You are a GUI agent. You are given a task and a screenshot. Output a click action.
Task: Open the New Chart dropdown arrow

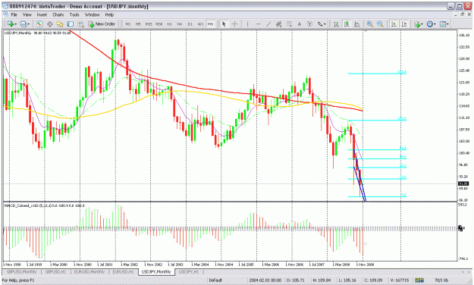pyautogui.click(x=15, y=24)
